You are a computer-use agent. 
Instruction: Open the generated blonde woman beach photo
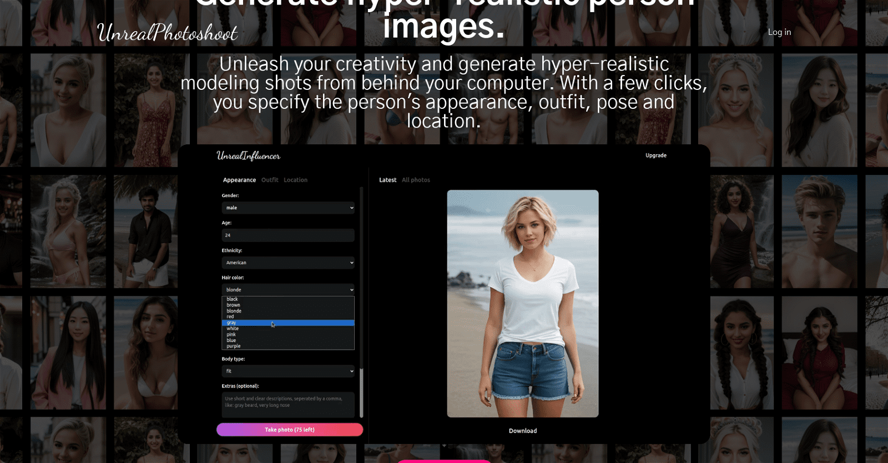[x=522, y=303]
